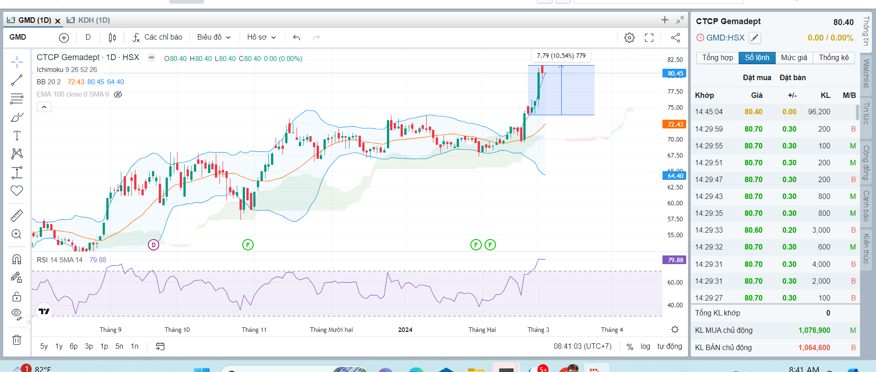Viewport: 876px width, 372px height.
Task: Open chart settings gear icon
Action: point(630,38)
